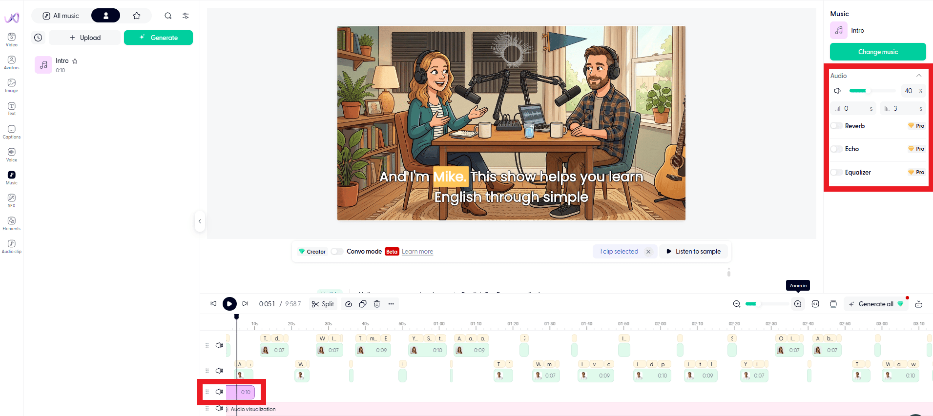This screenshot has width=933, height=416.
Task: Fit timeline to screen
Action: point(815,304)
